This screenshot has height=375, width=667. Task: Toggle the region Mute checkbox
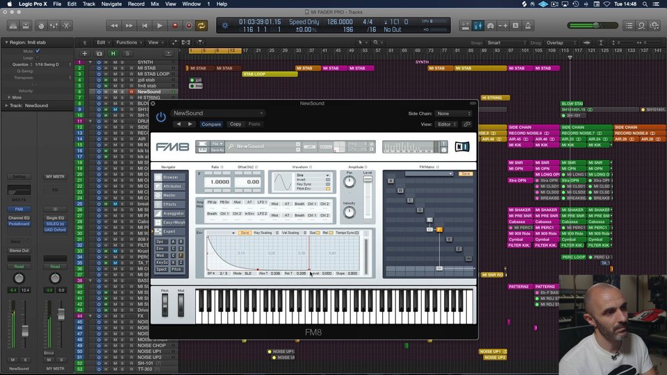click(38, 51)
